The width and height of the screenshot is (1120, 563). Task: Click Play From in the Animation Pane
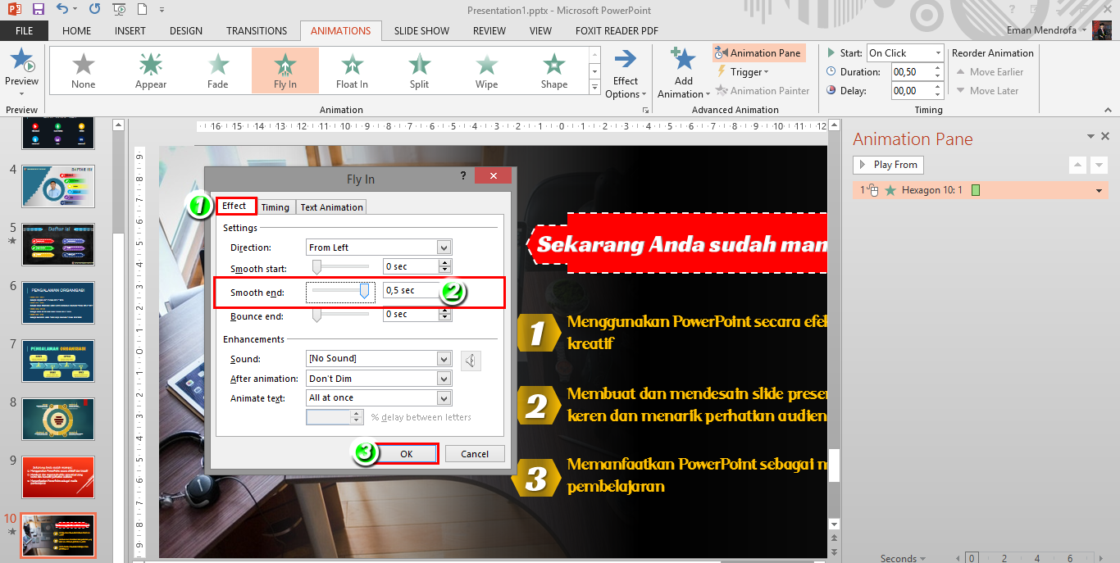887,165
